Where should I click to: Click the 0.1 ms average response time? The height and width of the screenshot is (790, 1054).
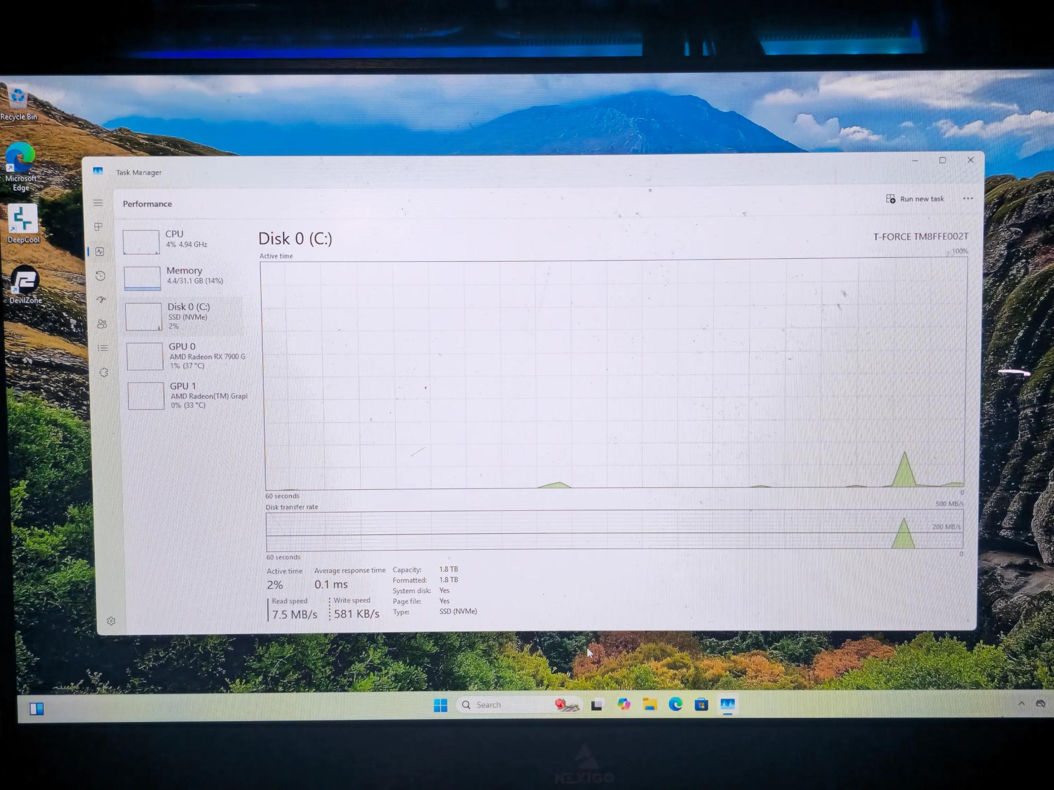pos(331,584)
